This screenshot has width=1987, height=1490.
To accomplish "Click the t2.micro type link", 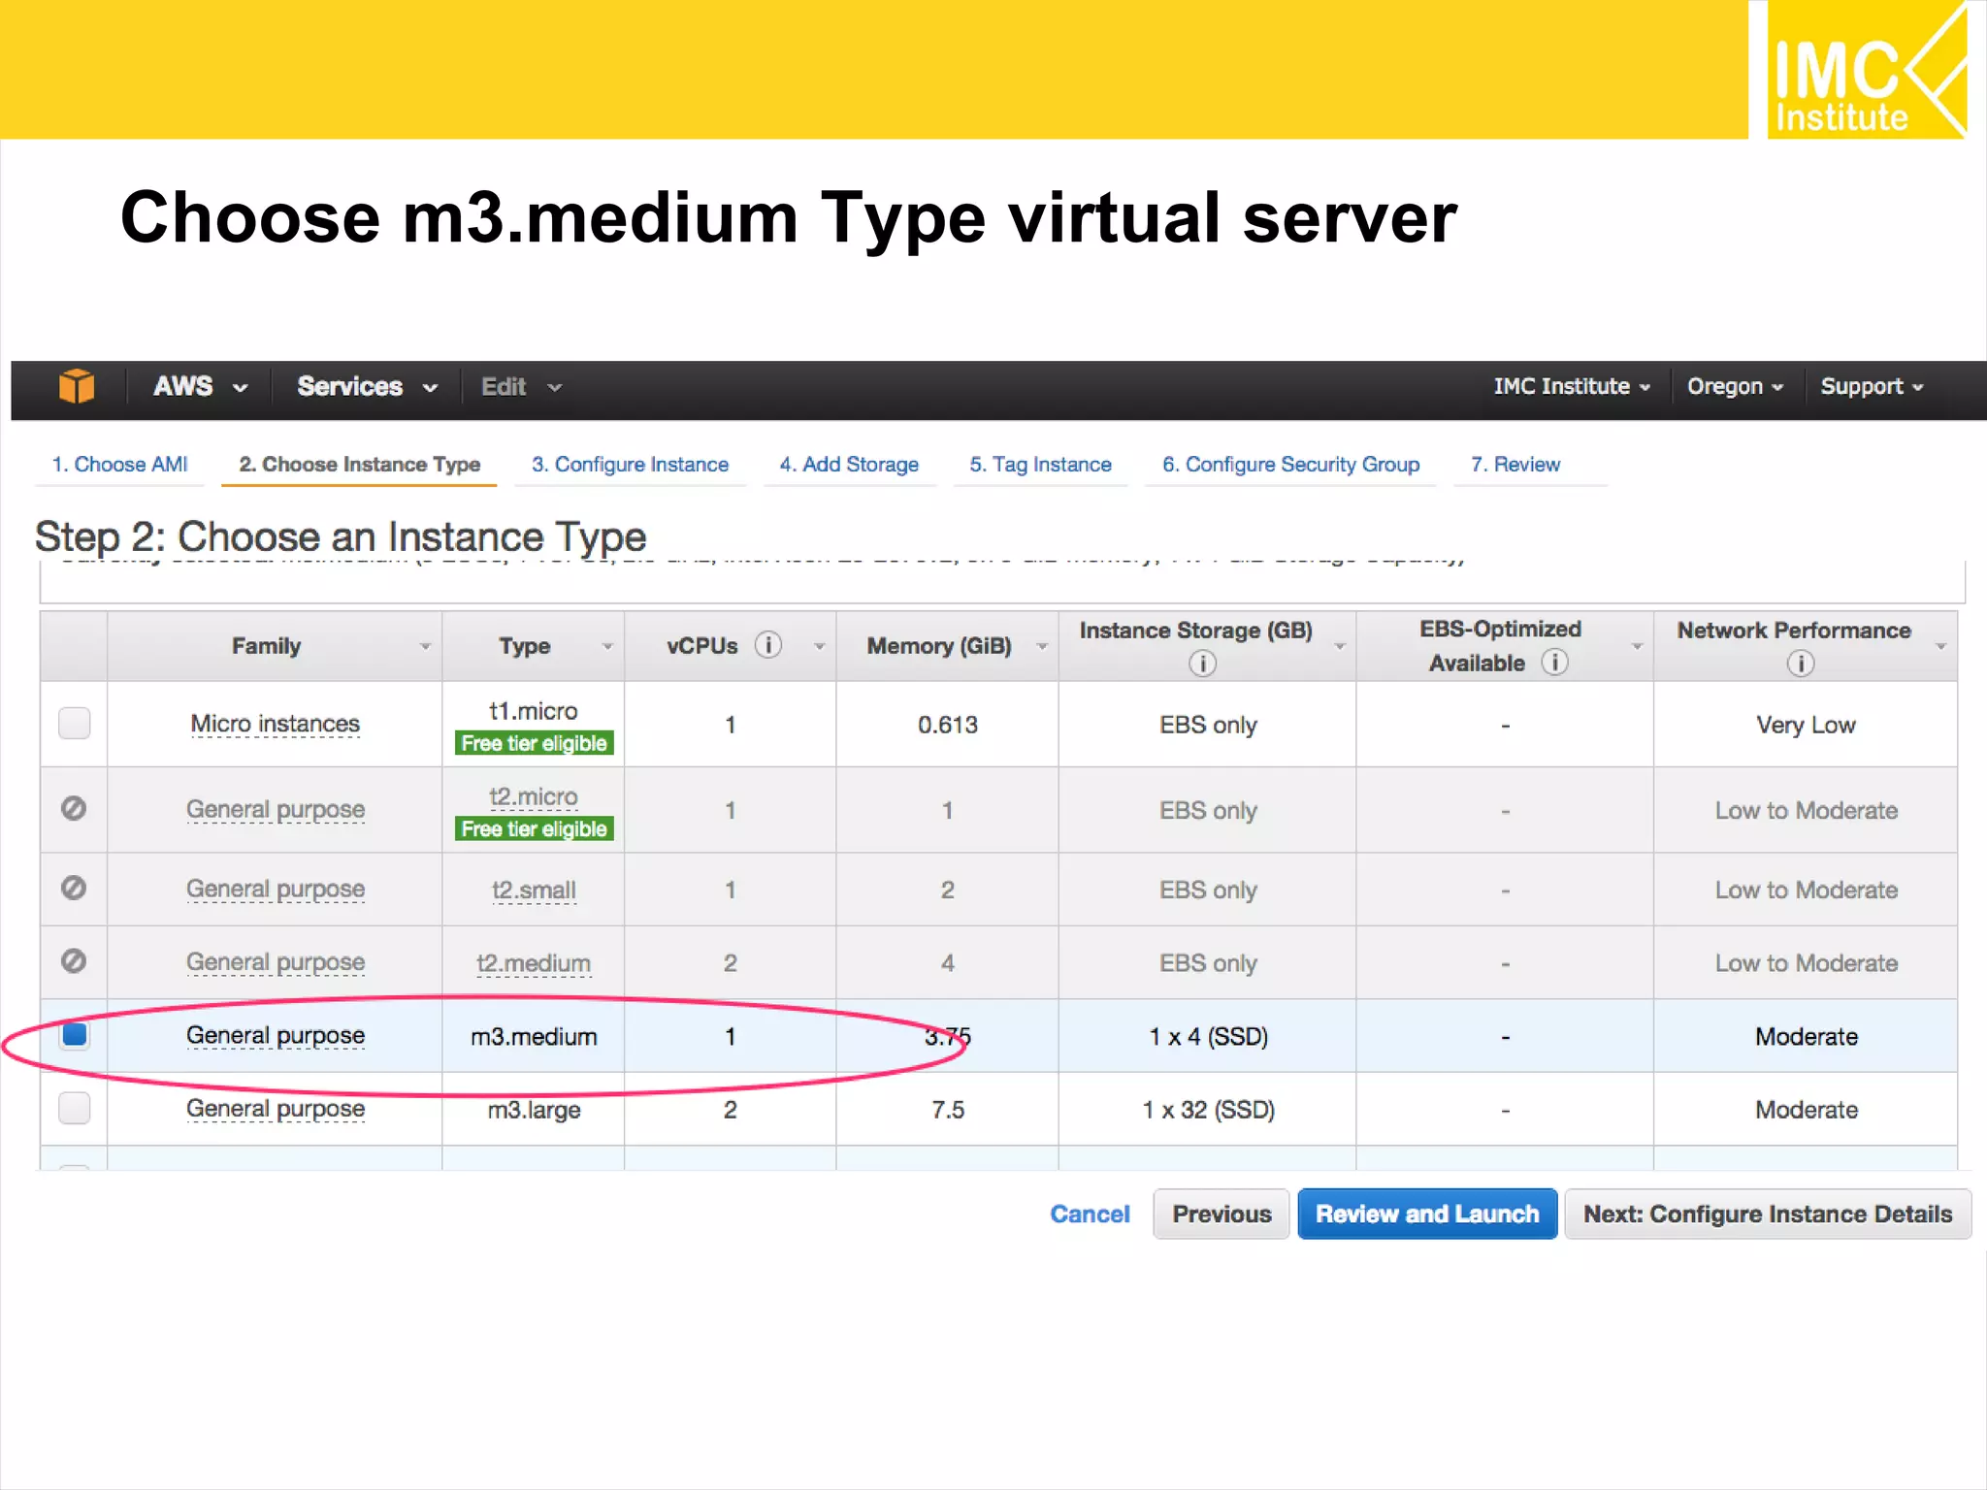I will pos(534,796).
